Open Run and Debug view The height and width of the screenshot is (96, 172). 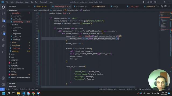(x=3, y=26)
